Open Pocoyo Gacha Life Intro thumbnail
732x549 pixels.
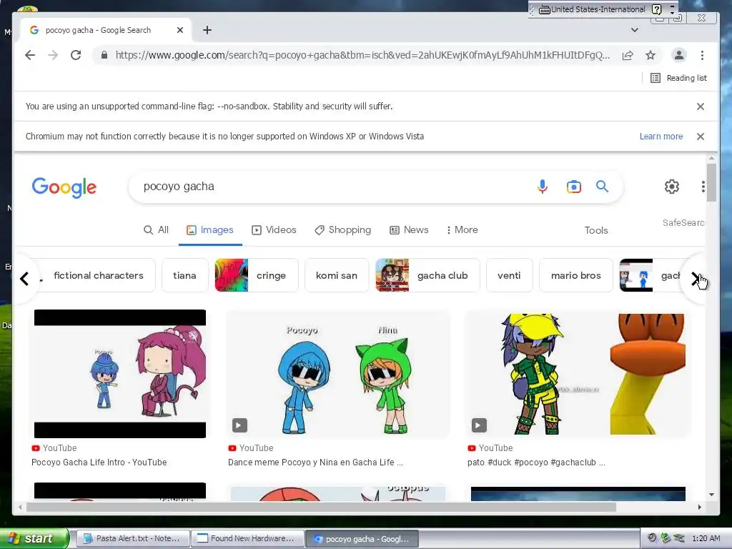tap(120, 373)
